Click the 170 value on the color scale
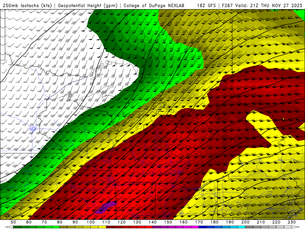This screenshot has height=229, width=305. coord(199,222)
